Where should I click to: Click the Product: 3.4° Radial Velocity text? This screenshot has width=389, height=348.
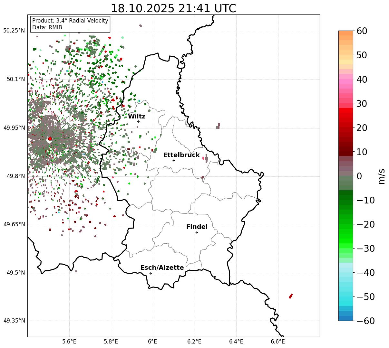pyautogui.click(x=70, y=21)
